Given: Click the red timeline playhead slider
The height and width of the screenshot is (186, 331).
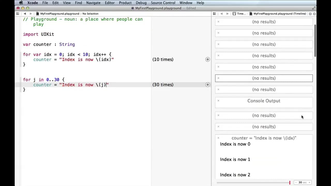Looking at the screenshot, I should (290, 183).
